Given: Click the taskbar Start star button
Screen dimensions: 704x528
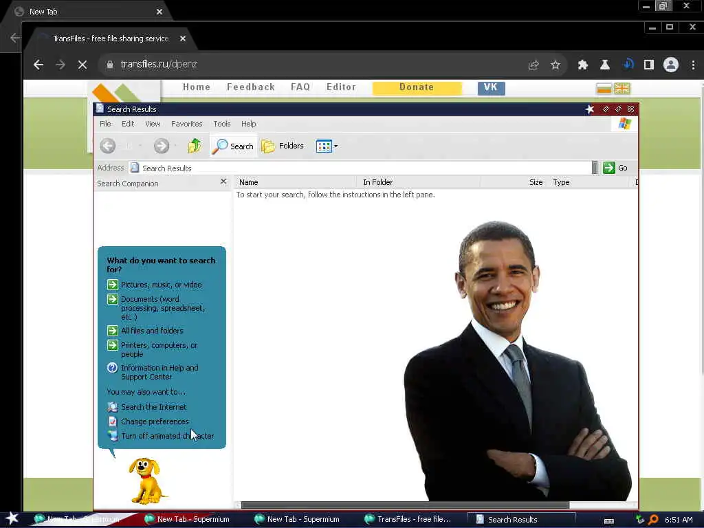Looking at the screenshot, I should pos(12,518).
